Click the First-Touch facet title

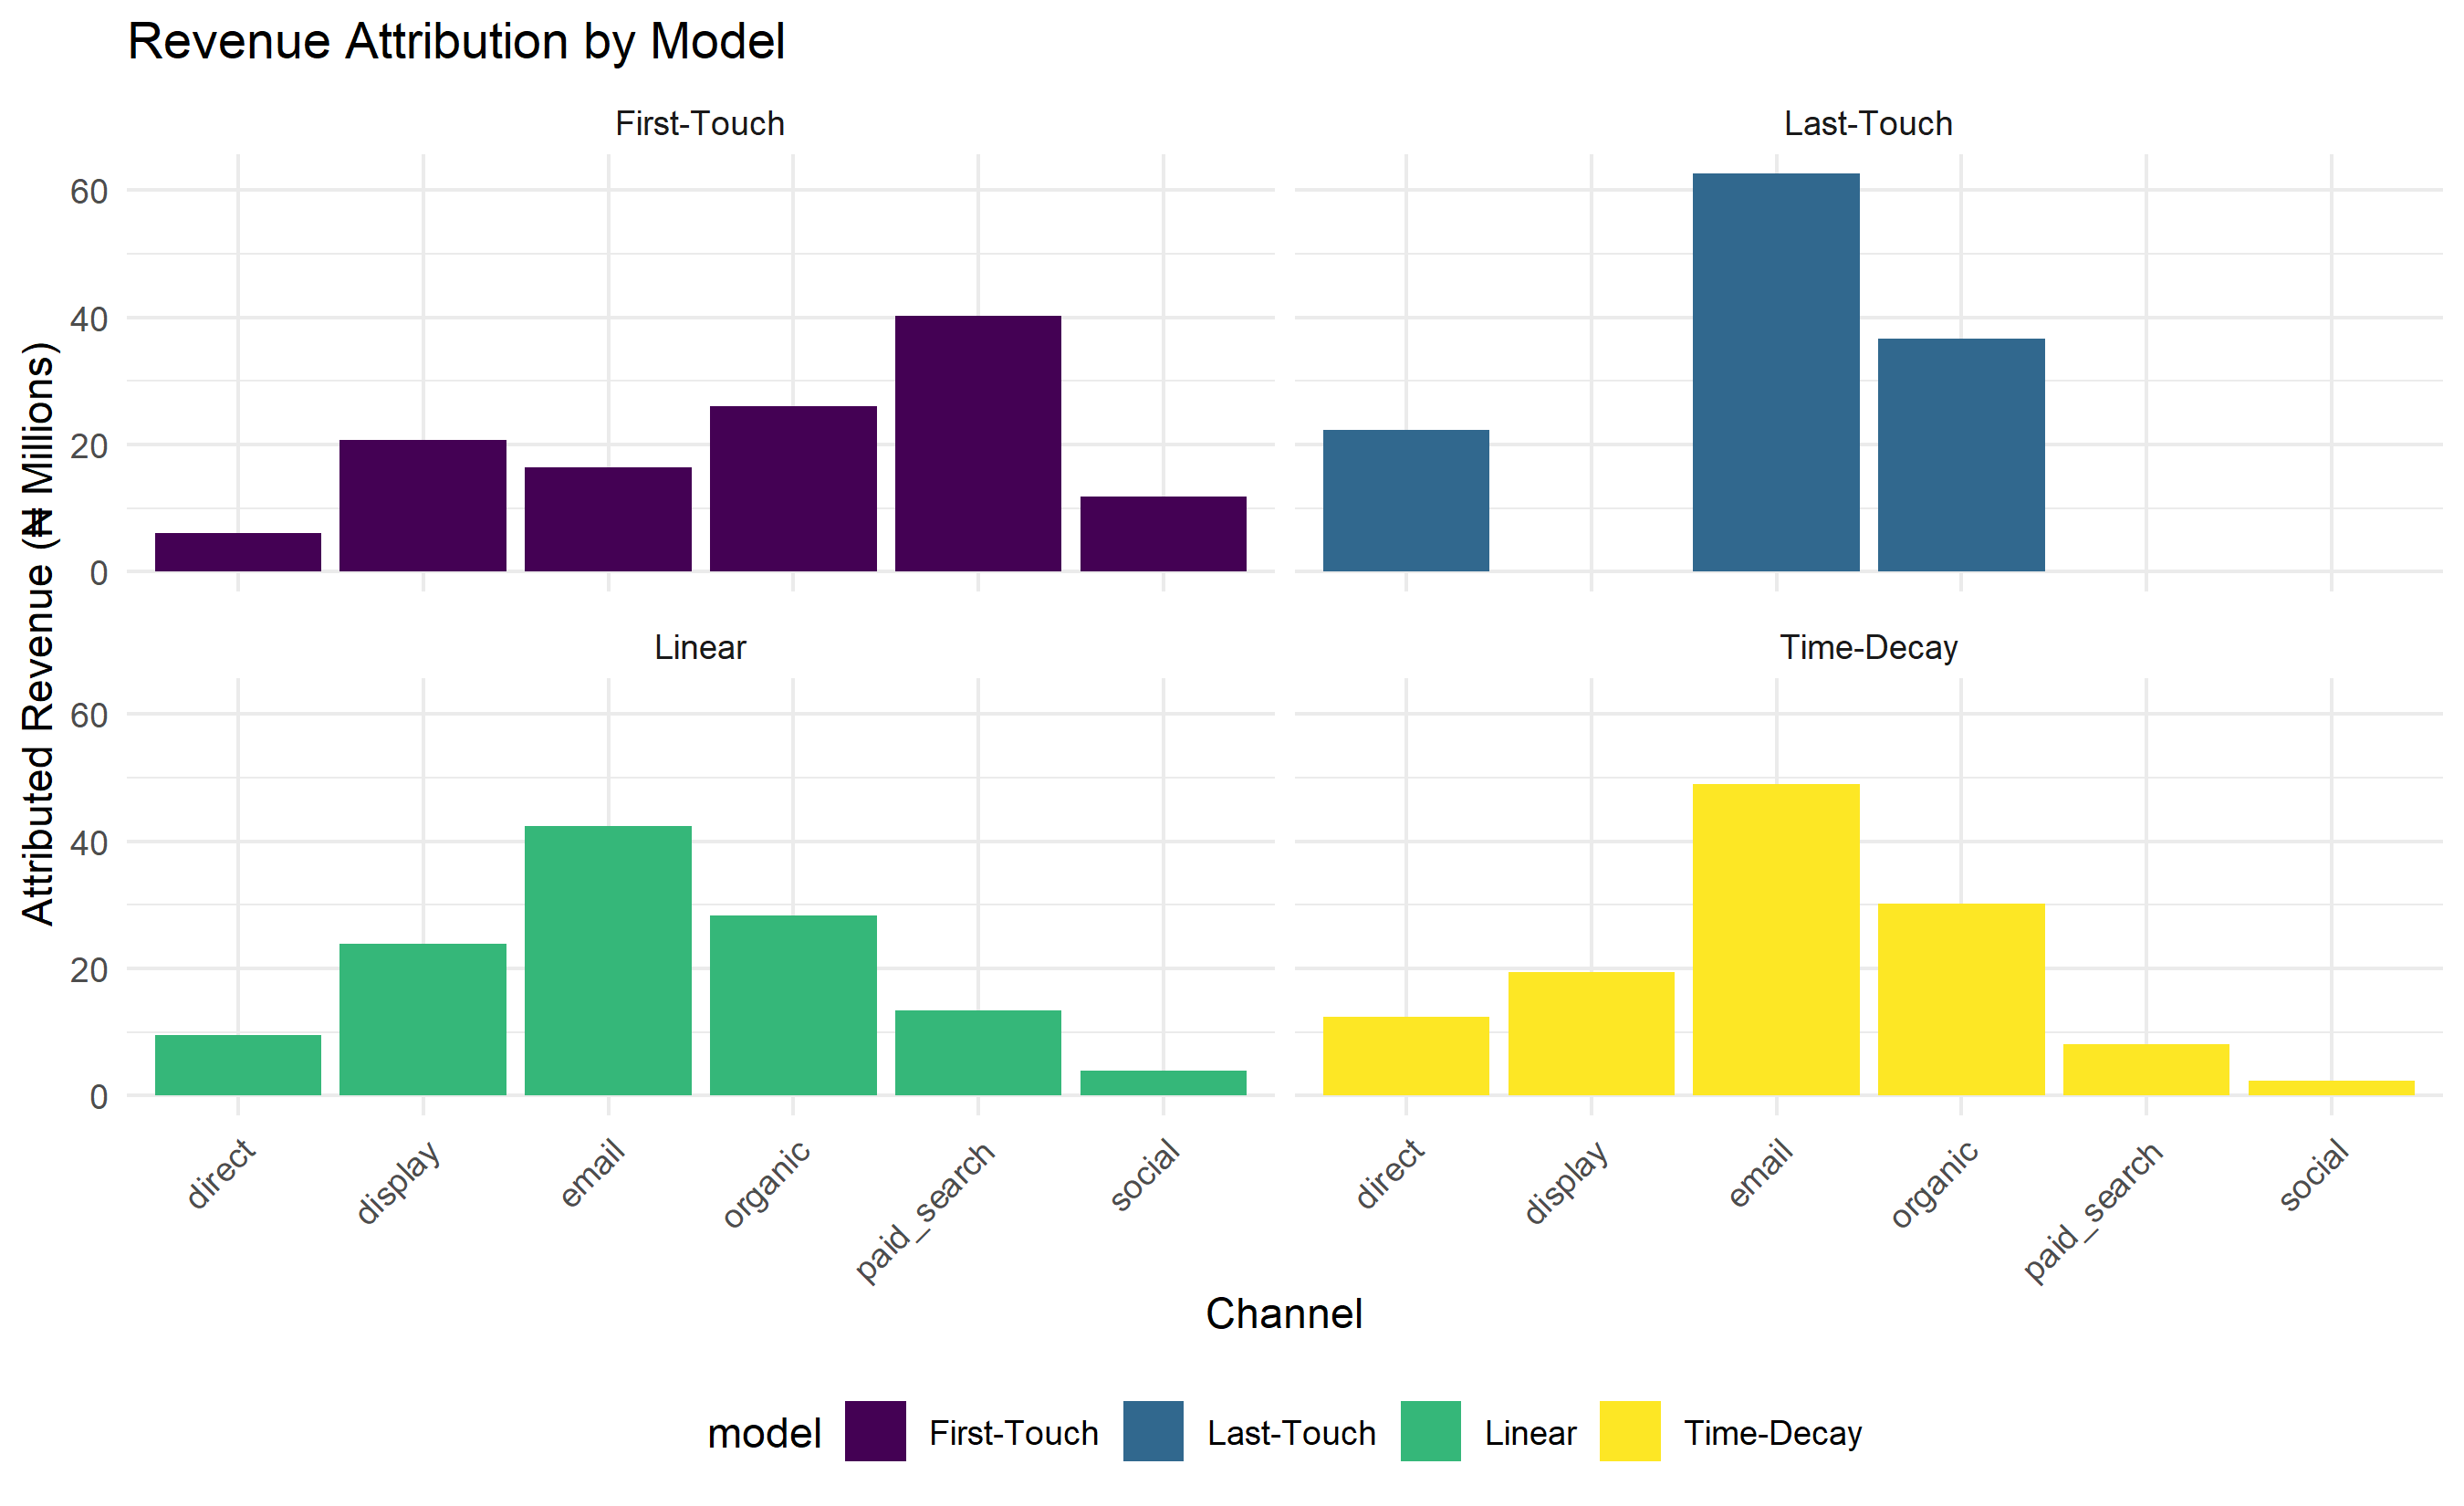700,123
